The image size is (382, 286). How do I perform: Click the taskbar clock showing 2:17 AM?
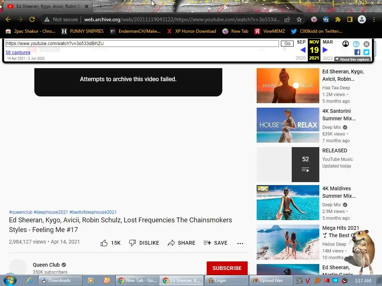(363, 281)
